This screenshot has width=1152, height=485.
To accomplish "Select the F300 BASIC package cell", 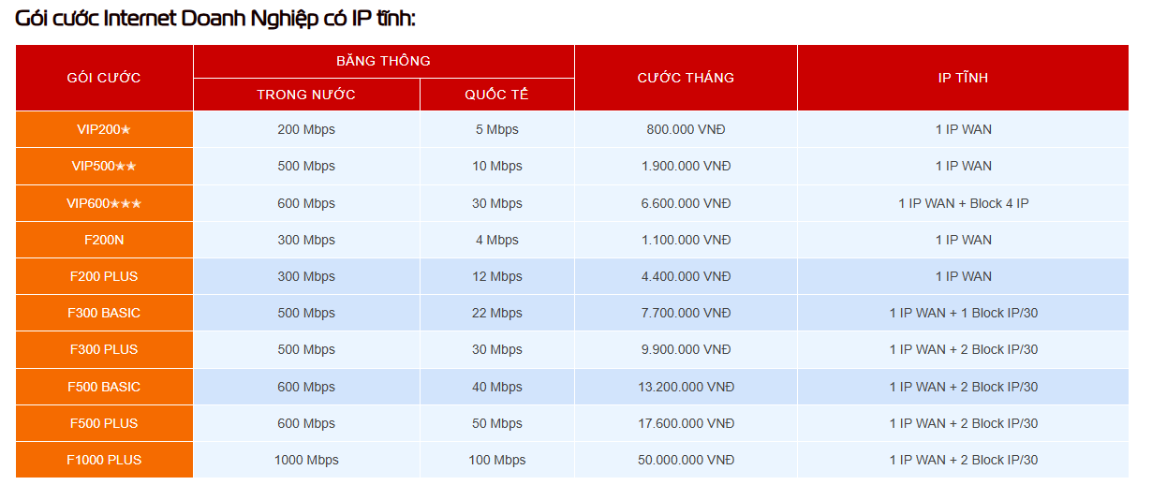I will coord(104,313).
